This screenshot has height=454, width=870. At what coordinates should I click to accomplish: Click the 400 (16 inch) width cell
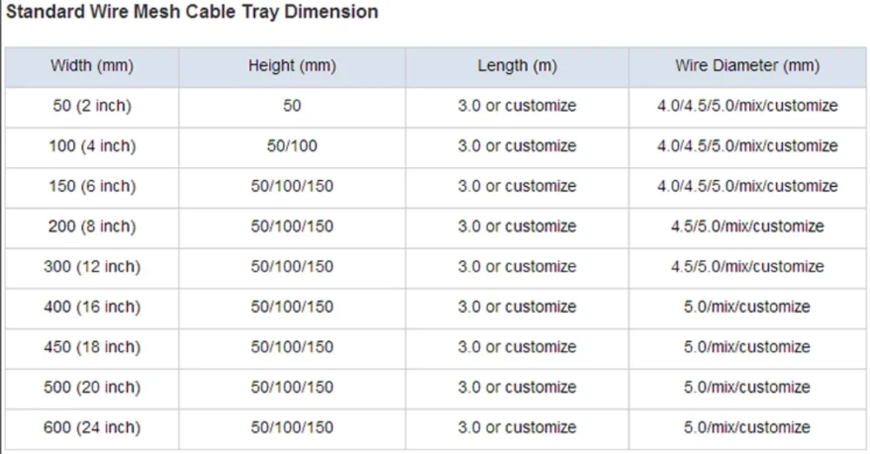tap(91, 307)
